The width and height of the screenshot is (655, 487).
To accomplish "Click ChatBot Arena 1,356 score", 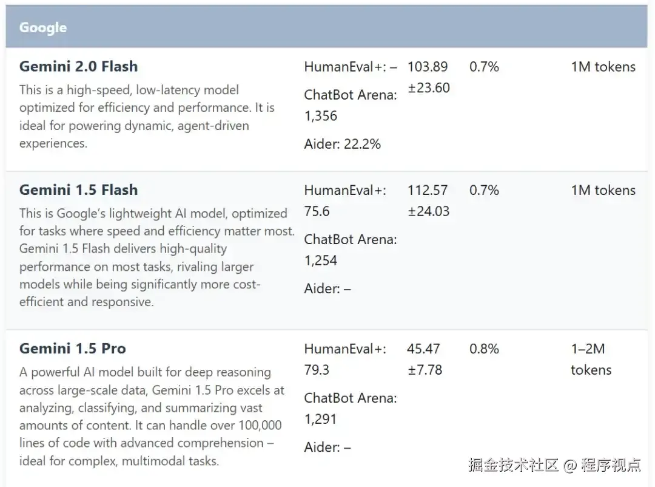I will click(351, 105).
